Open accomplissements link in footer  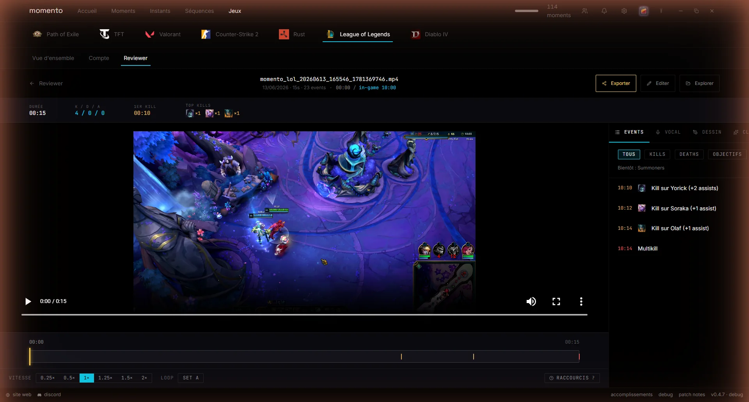(x=632, y=395)
